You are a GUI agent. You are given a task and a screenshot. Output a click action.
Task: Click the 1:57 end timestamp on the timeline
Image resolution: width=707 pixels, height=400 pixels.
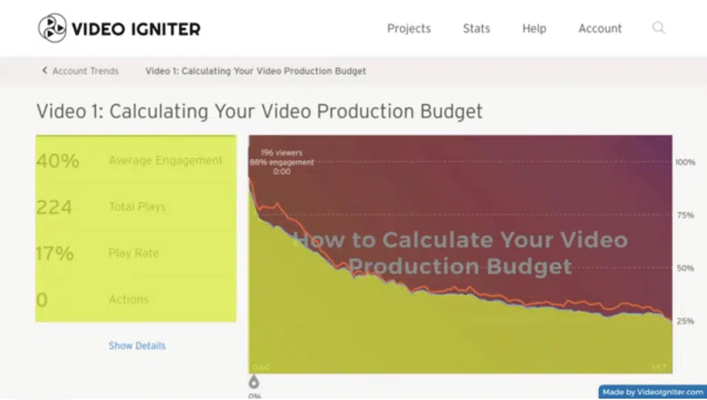coord(657,367)
